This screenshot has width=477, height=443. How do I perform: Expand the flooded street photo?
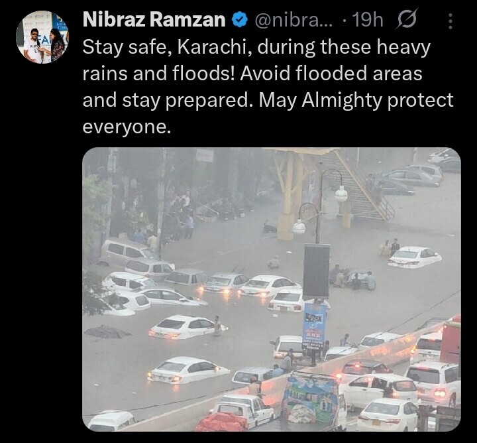click(x=272, y=289)
